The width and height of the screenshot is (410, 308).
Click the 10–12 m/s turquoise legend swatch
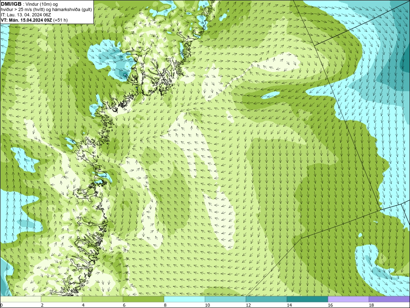225,299
